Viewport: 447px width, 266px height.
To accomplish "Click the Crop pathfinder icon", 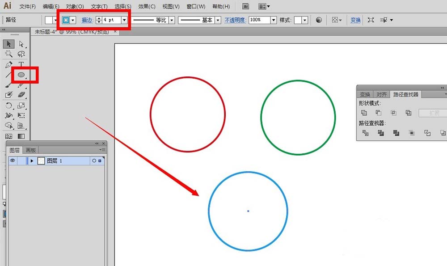I will pos(411,133).
